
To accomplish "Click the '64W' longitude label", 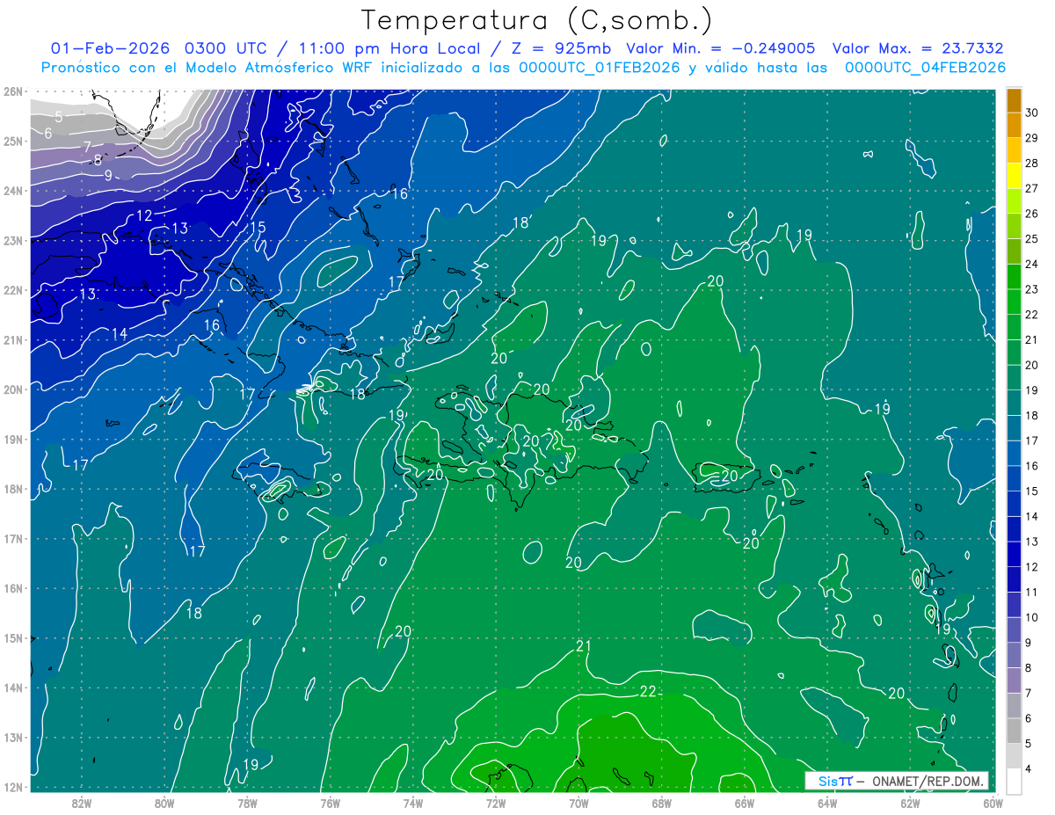I will 826,803.
